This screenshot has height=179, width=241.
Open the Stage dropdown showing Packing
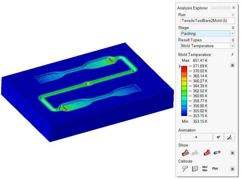[207, 34]
